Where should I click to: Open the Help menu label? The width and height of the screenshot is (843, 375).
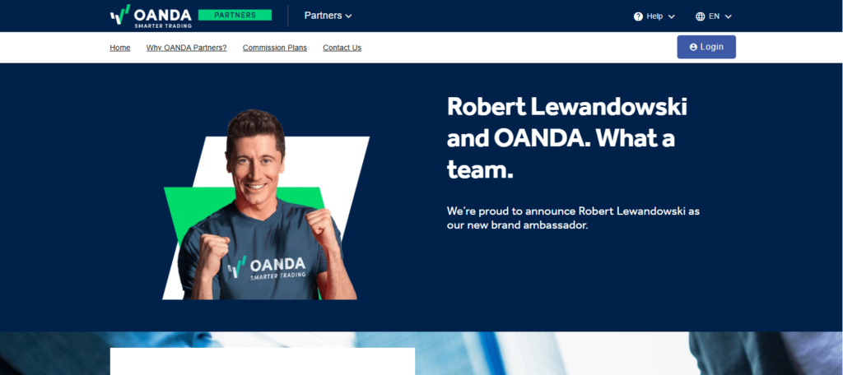pyautogui.click(x=654, y=16)
